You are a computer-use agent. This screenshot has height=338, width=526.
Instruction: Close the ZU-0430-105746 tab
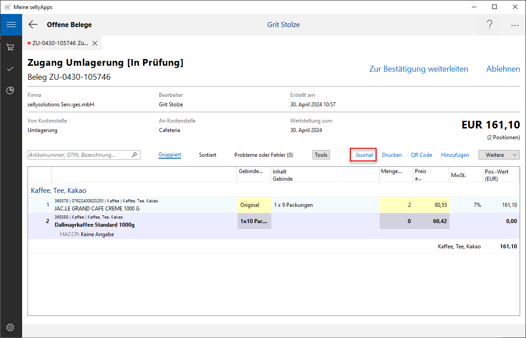[x=95, y=43]
